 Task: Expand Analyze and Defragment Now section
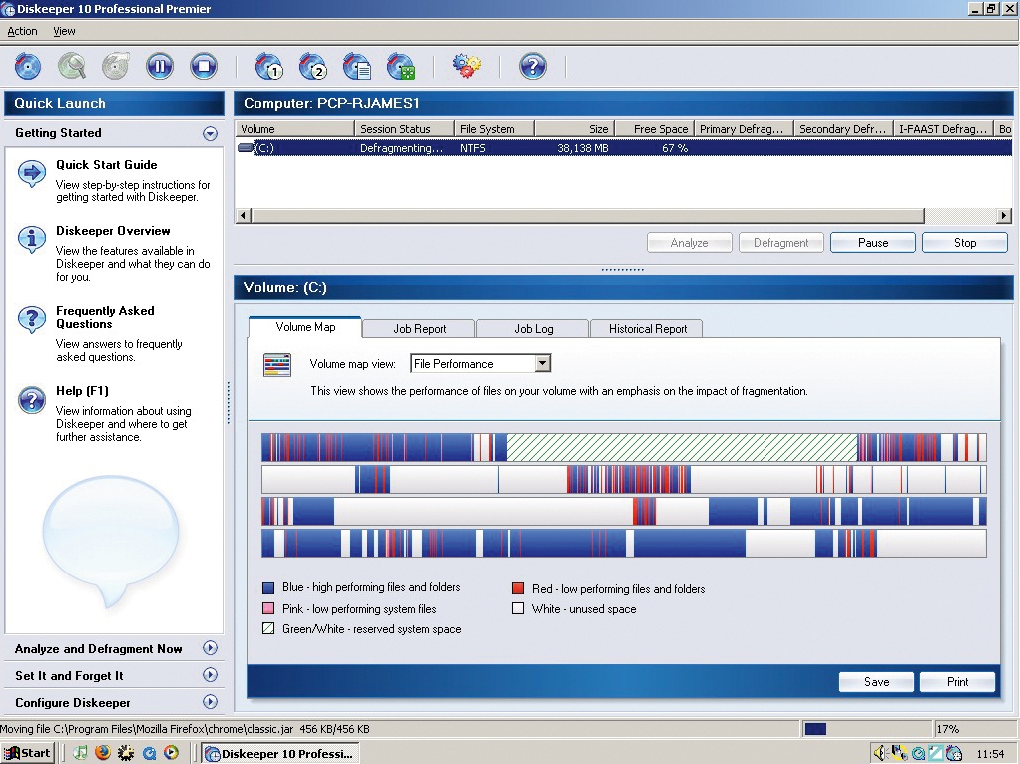coord(210,648)
